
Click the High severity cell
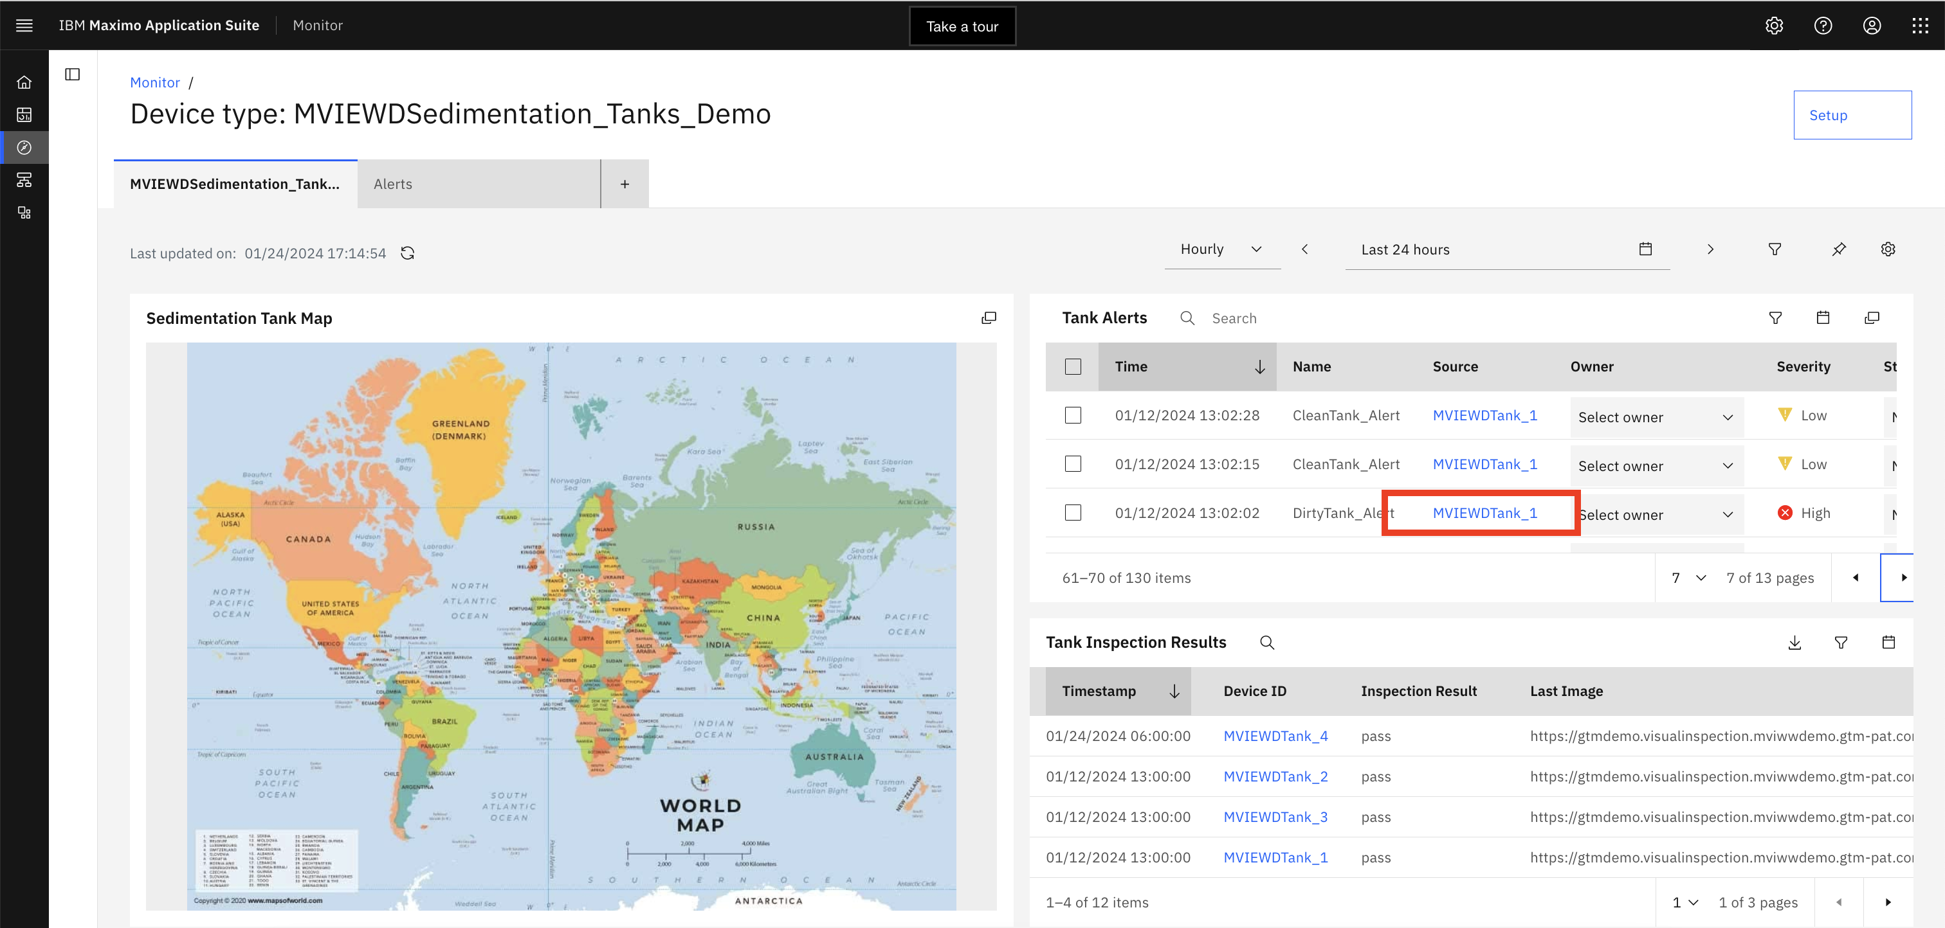[x=1803, y=513]
